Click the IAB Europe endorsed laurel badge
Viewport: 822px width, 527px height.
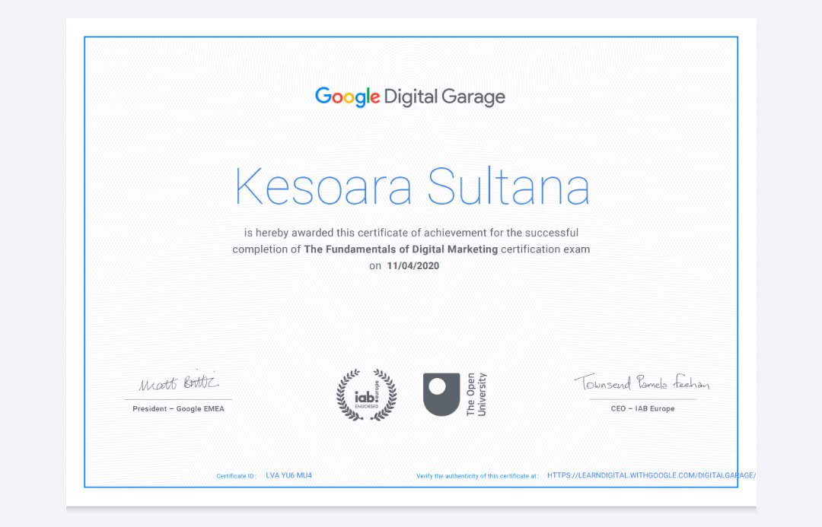coord(366,395)
